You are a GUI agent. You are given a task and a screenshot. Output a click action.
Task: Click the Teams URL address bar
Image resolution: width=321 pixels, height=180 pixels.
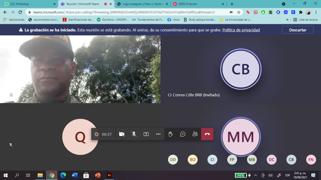pos(124,12)
